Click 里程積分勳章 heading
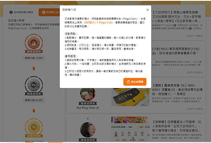 16,20
